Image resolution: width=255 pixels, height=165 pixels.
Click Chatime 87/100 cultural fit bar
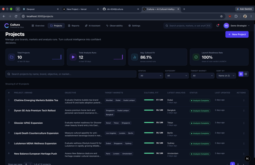(149, 100)
